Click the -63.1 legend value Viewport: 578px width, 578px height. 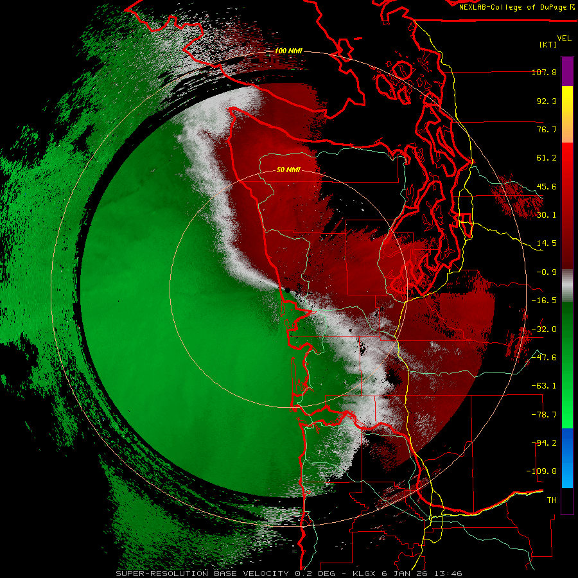(544, 386)
